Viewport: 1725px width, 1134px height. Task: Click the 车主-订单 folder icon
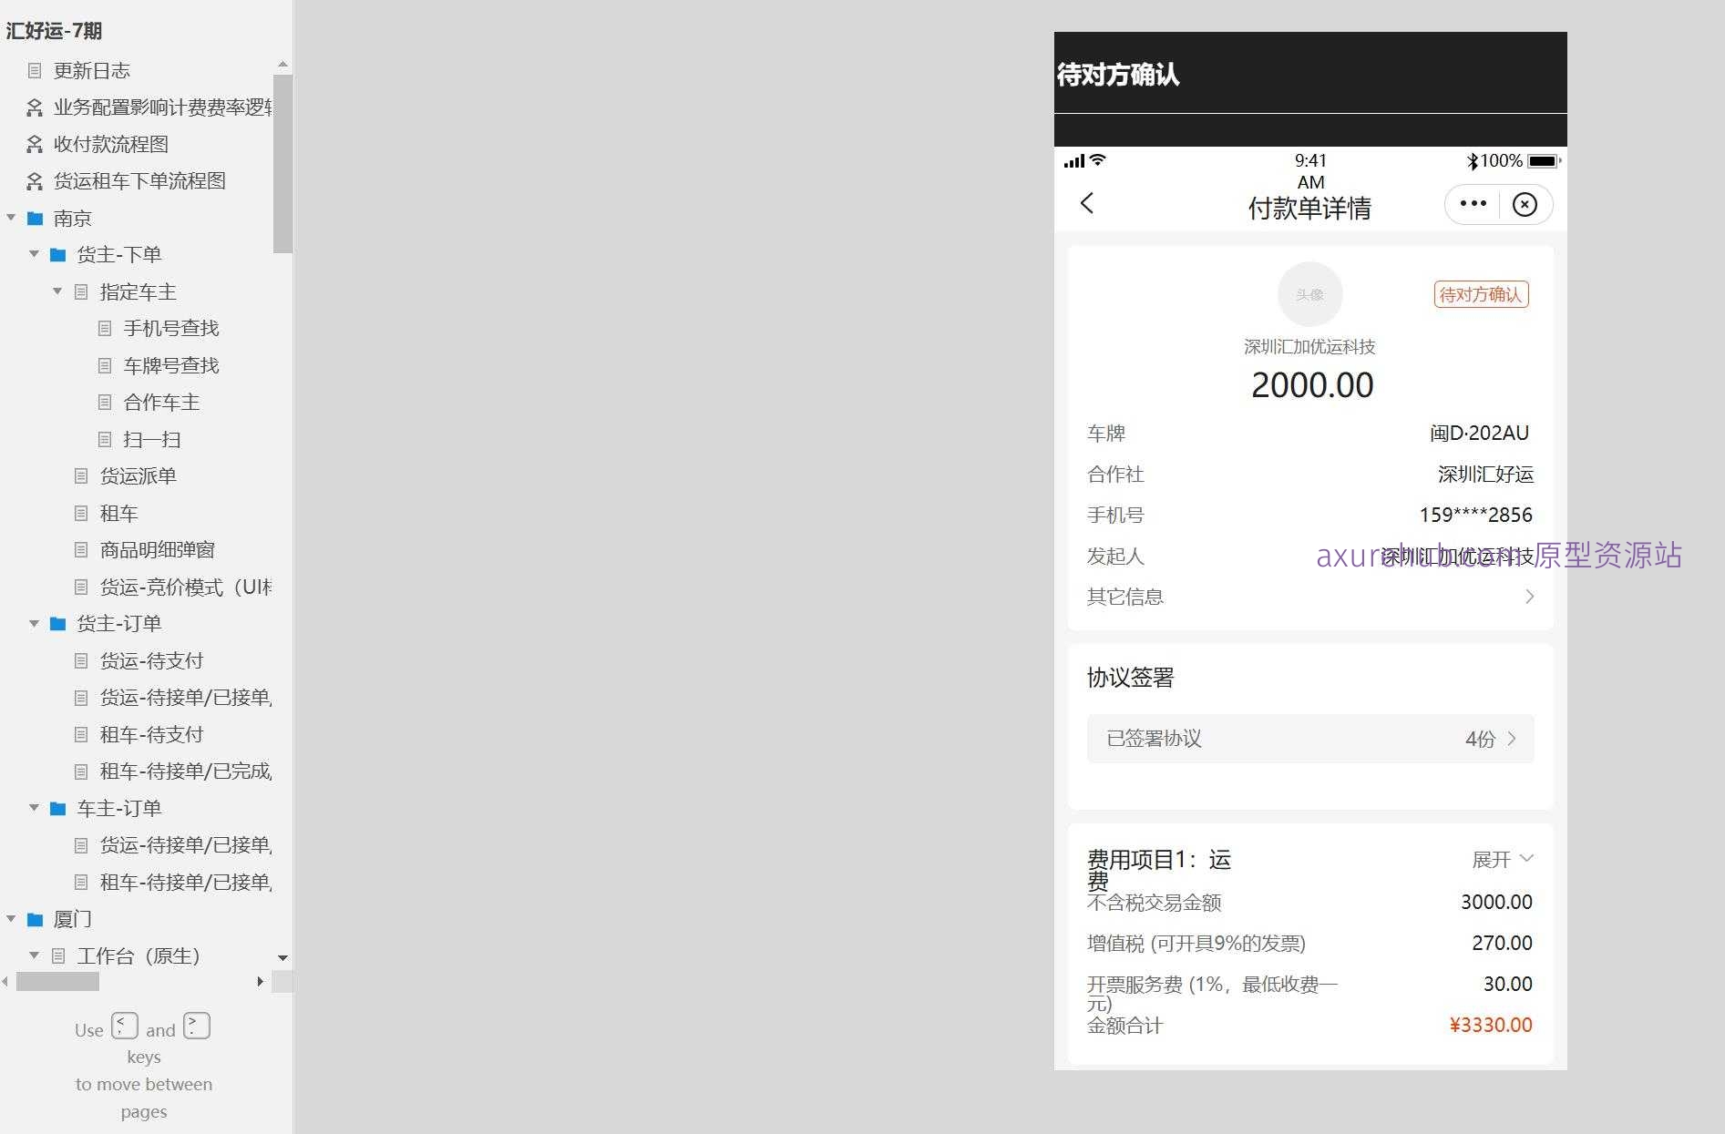[x=58, y=808]
